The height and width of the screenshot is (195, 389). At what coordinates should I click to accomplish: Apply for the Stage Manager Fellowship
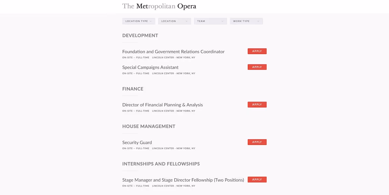(257, 179)
